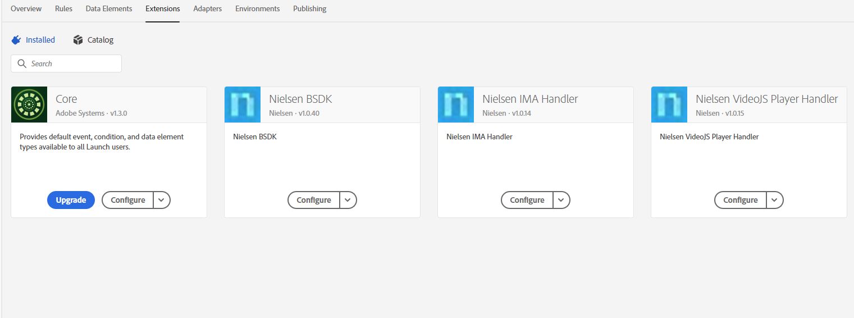
Task: Click the Nielsen BSDK logo
Action: click(x=243, y=105)
